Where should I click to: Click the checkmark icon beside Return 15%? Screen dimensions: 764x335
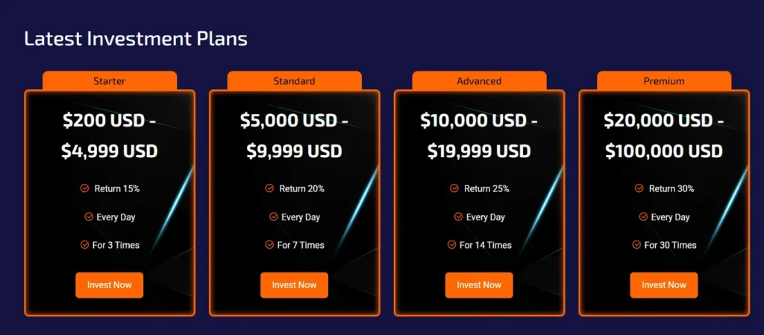(85, 188)
